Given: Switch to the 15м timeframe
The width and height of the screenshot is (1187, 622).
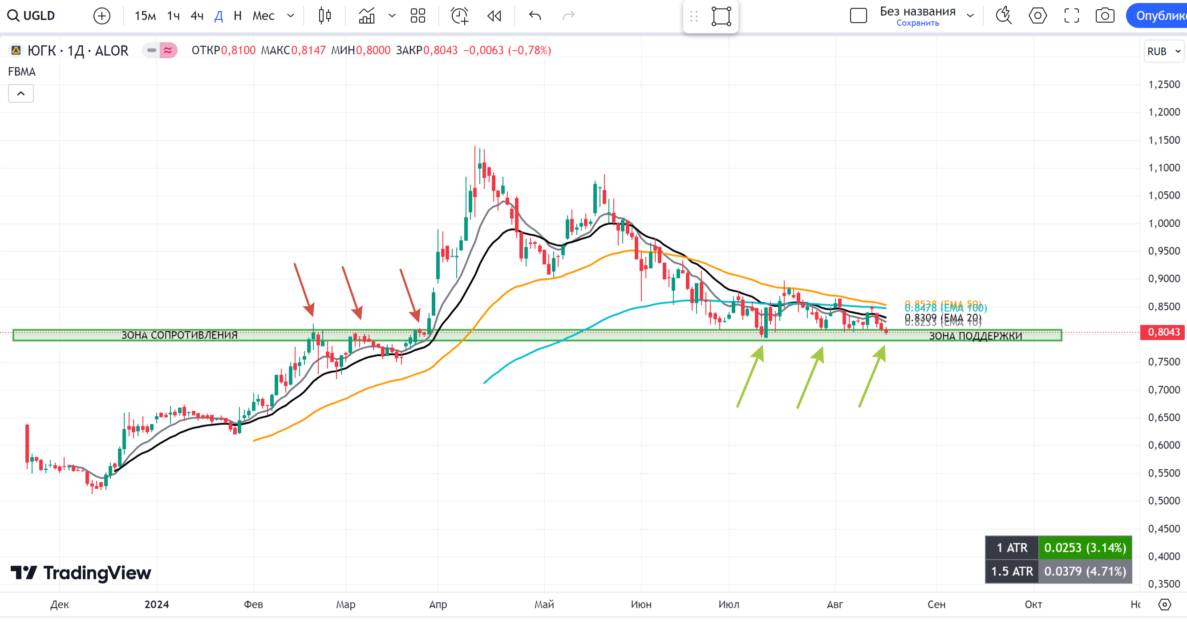Looking at the screenshot, I should pyautogui.click(x=145, y=16).
